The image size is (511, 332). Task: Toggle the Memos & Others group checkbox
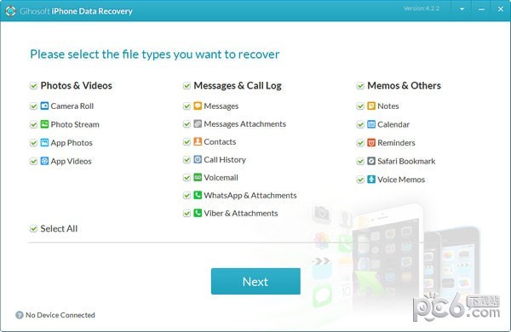coord(360,86)
